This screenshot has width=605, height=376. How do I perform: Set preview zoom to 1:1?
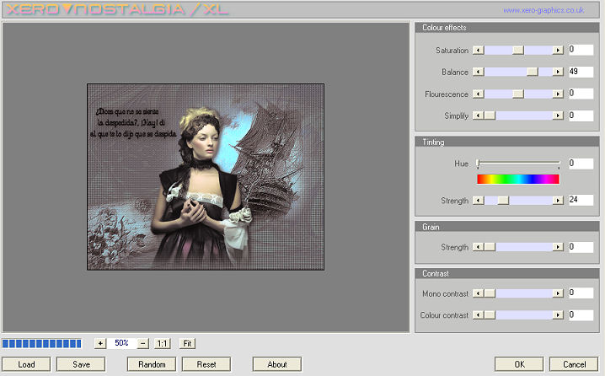[x=163, y=343]
